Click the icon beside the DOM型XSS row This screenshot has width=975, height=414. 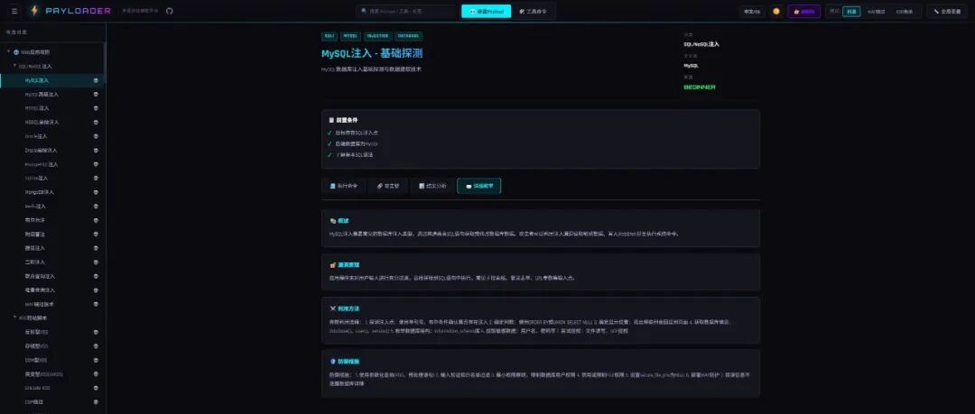tap(96, 360)
